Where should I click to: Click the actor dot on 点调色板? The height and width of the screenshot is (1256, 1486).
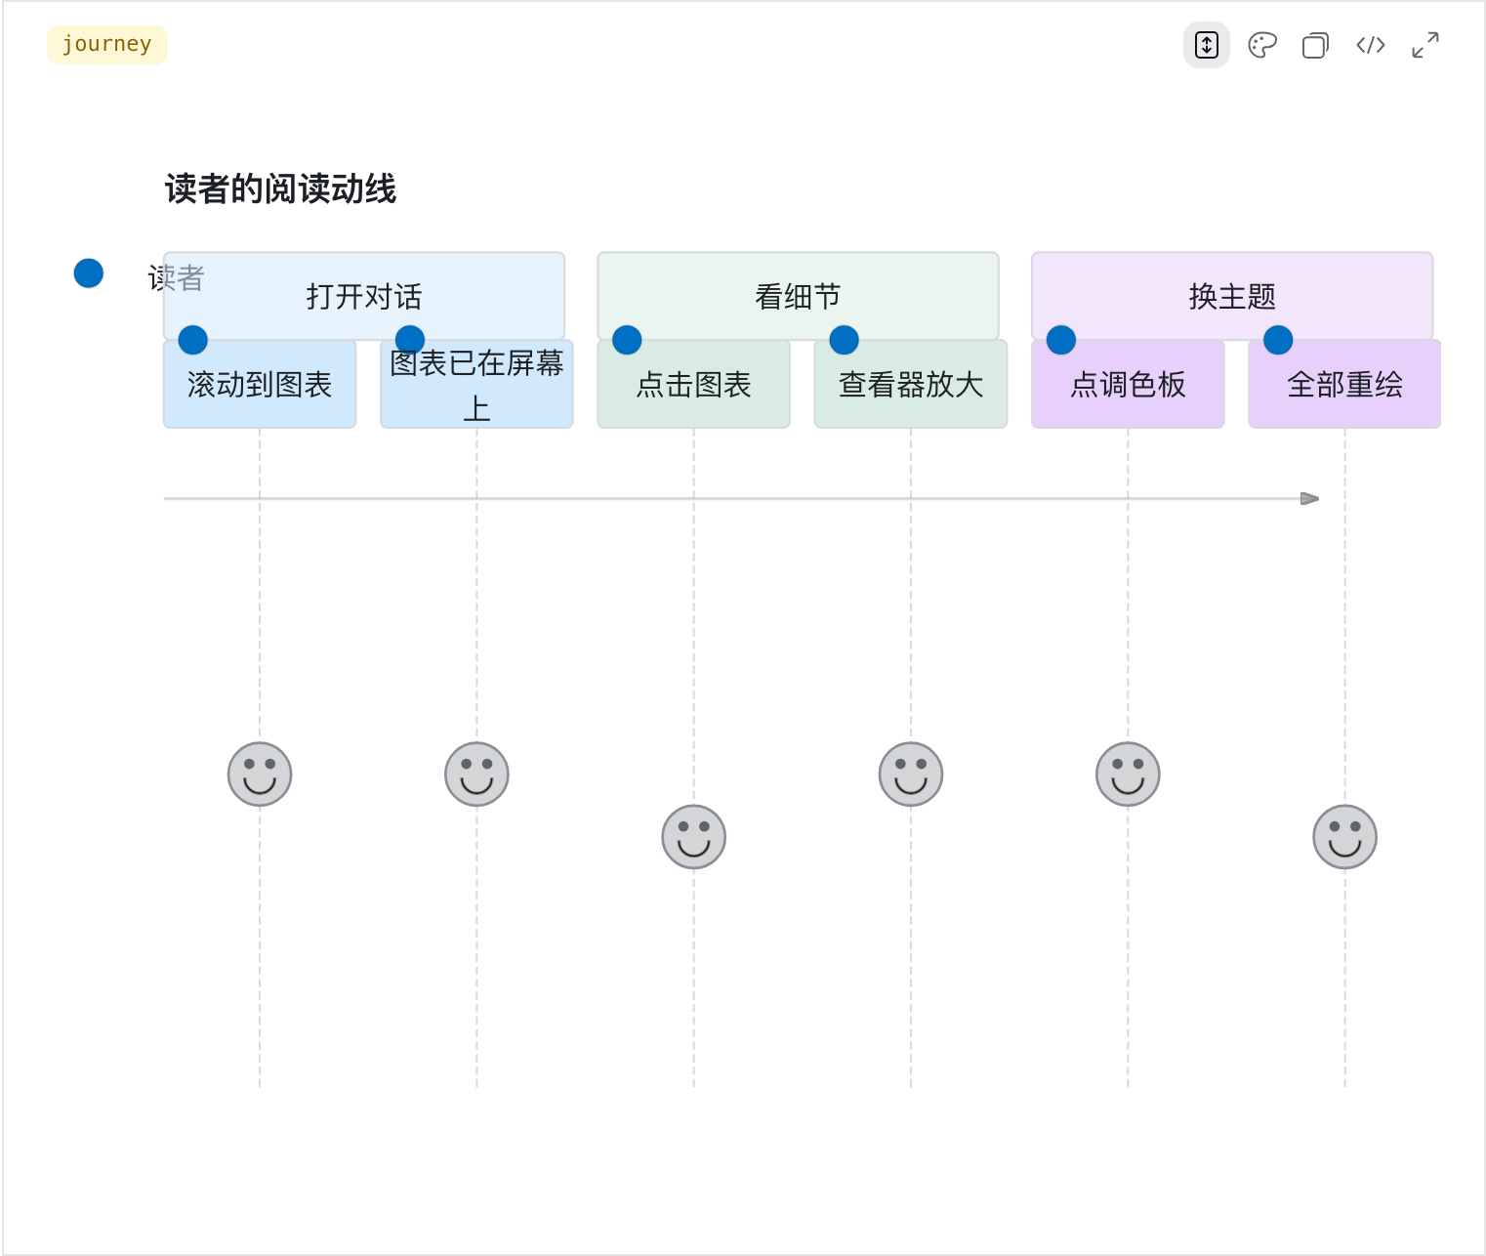(1061, 340)
